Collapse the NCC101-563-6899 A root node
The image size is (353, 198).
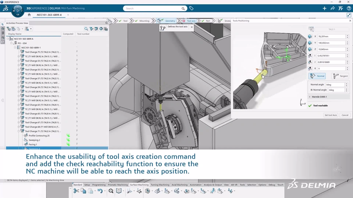pyautogui.click(x=8, y=39)
